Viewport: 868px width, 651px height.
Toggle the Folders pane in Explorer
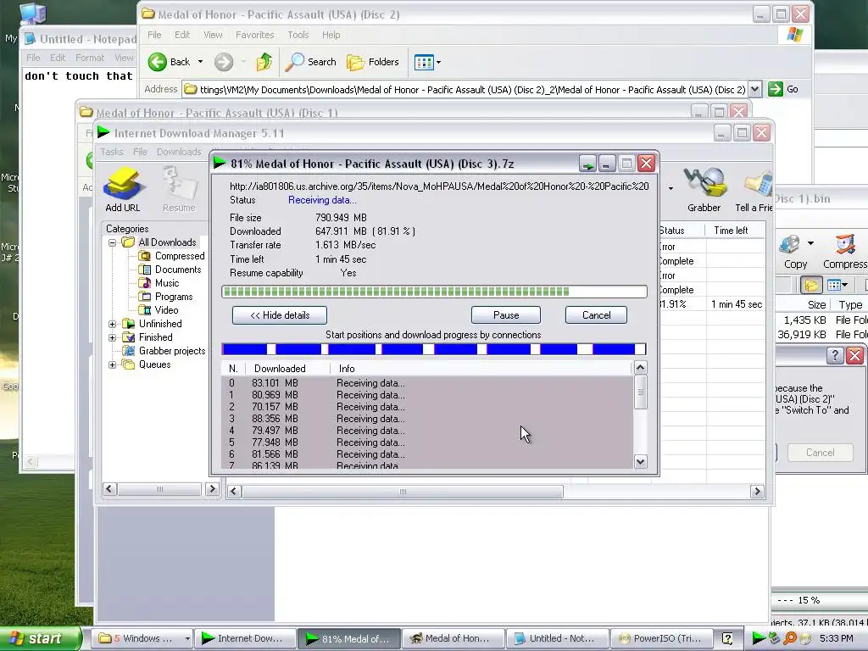click(373, 62)
